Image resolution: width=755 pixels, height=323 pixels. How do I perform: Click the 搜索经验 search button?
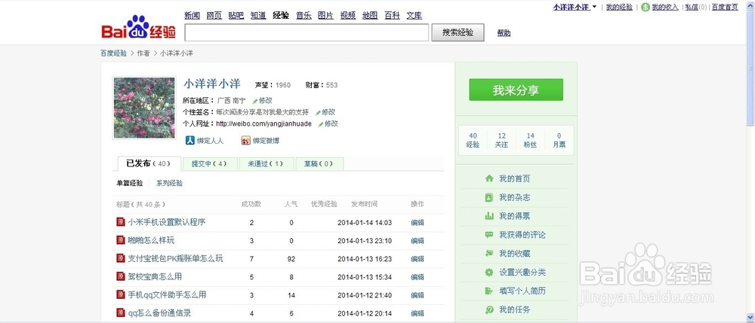click(x=458, y=32)
